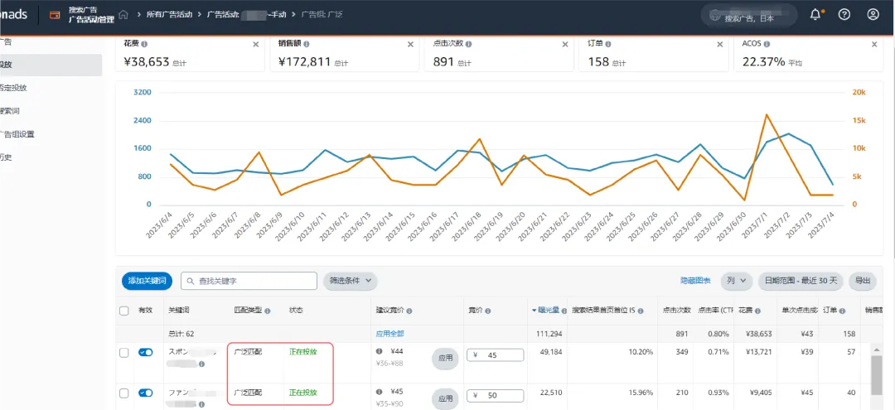
Task: Tick checkbox for the スポン keyword row
Action: point(123,353)
